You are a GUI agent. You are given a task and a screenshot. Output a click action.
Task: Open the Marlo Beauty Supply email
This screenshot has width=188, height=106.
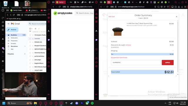[40, 67]
